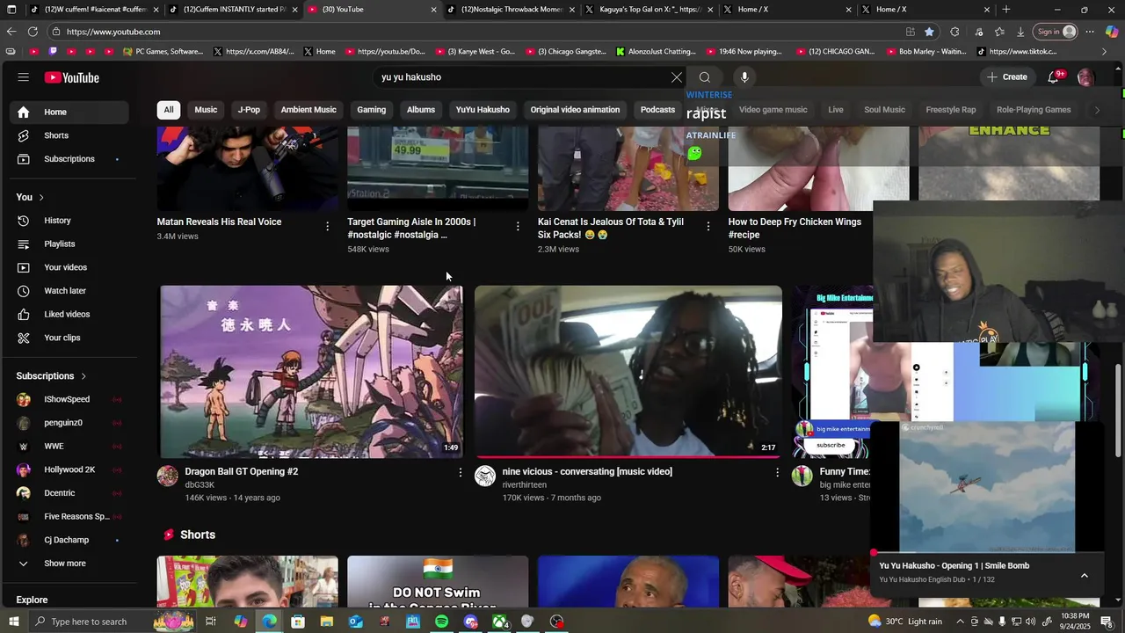
Task: Select the Music filter chip
Action: 206,110
